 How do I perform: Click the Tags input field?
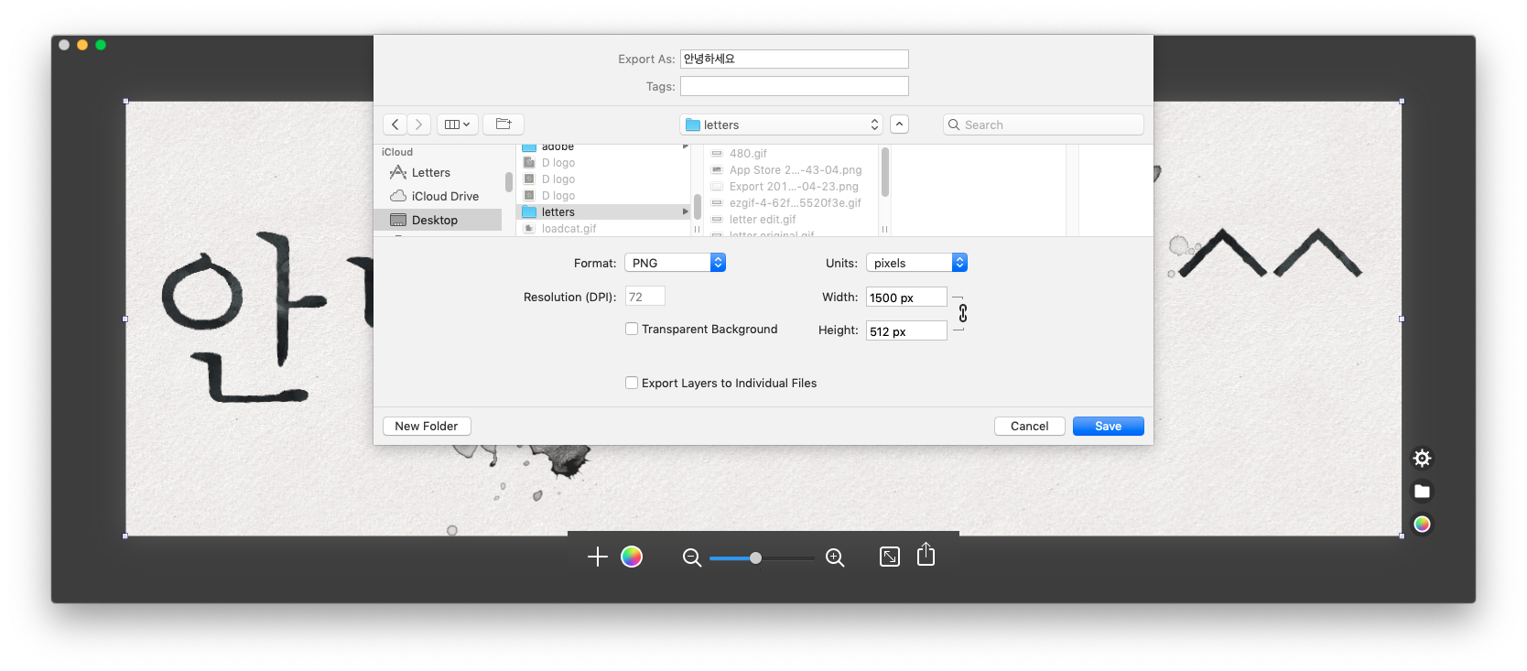[795, 86]
